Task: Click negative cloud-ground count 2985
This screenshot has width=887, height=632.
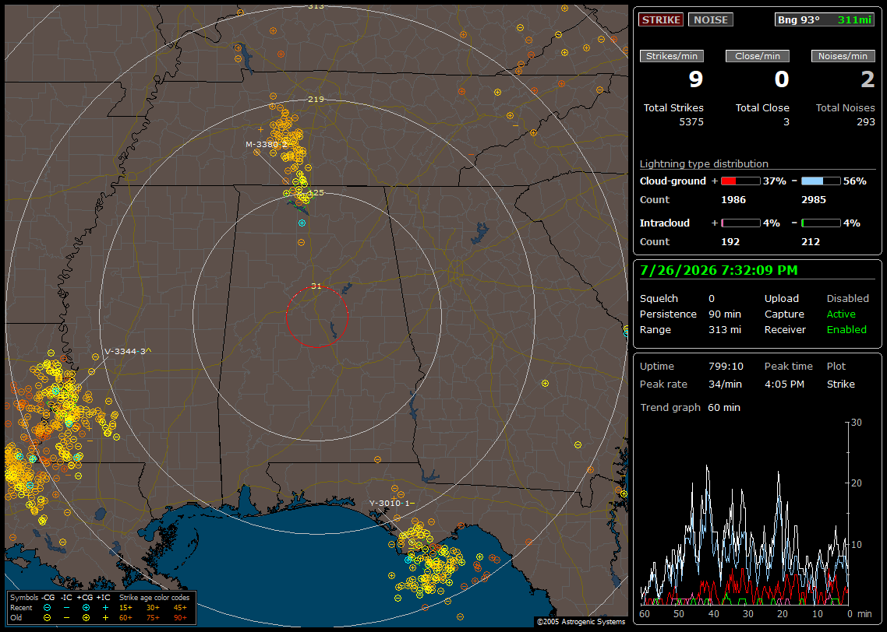Action: pos(814,200)
